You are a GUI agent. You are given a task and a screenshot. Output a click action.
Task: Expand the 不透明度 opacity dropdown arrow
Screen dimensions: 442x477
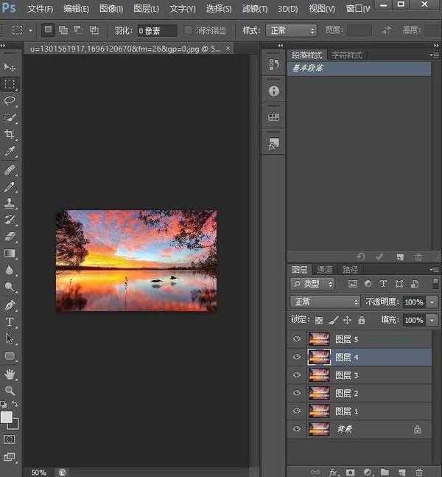tap(432, 302)
